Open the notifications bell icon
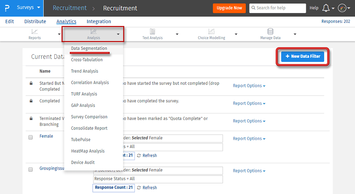 click(326, 8)
